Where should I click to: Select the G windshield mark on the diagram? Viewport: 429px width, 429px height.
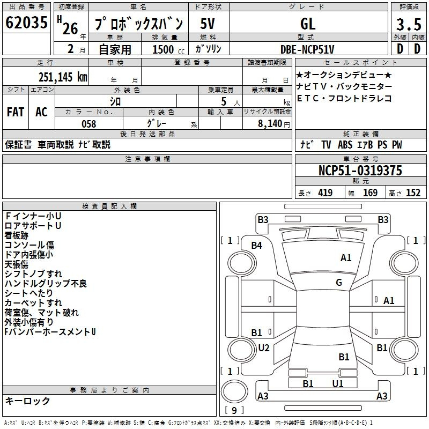339,283
